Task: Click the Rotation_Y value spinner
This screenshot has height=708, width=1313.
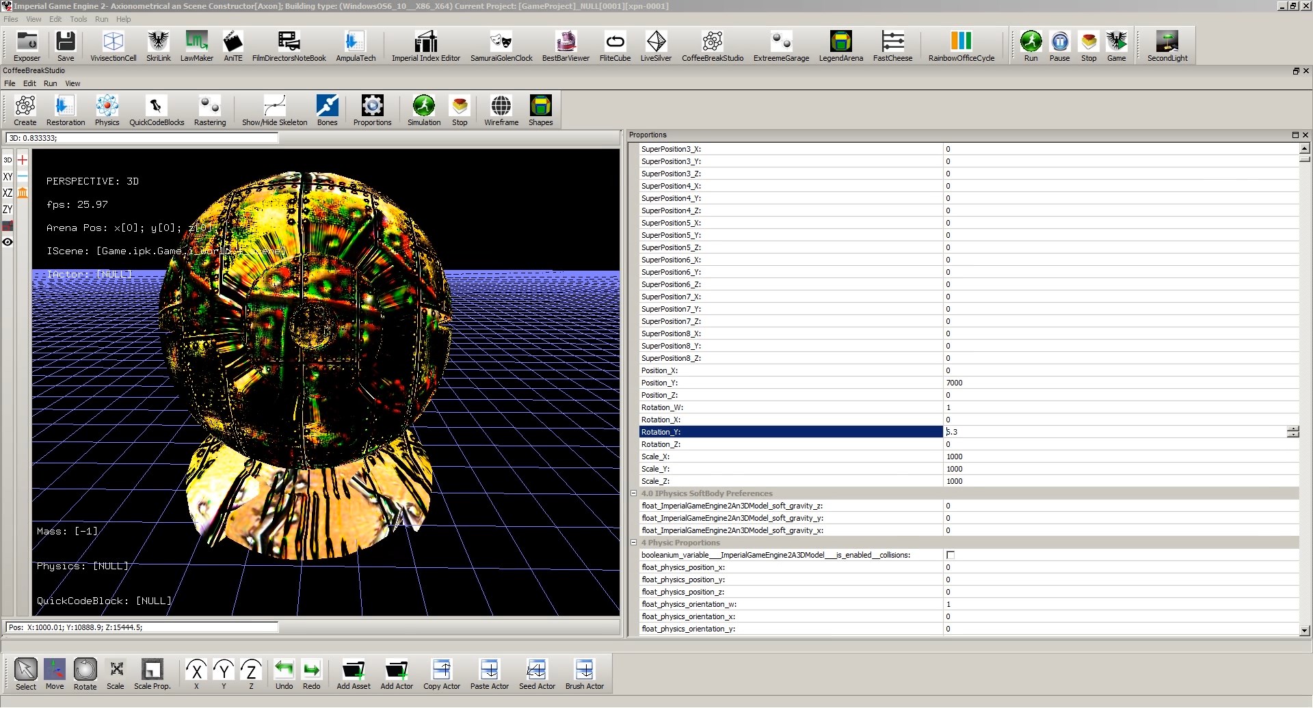Action: (x=1292, y=432)
